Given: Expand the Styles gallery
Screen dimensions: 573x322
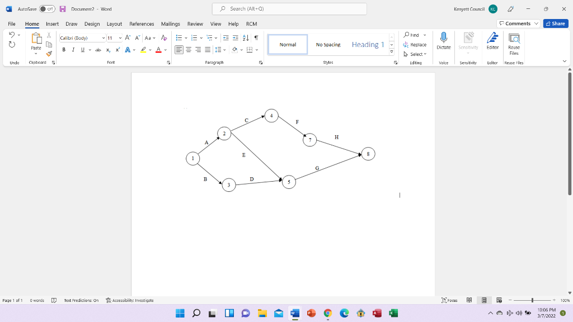Looking at the screenshot, I should (x=391, y=52).
